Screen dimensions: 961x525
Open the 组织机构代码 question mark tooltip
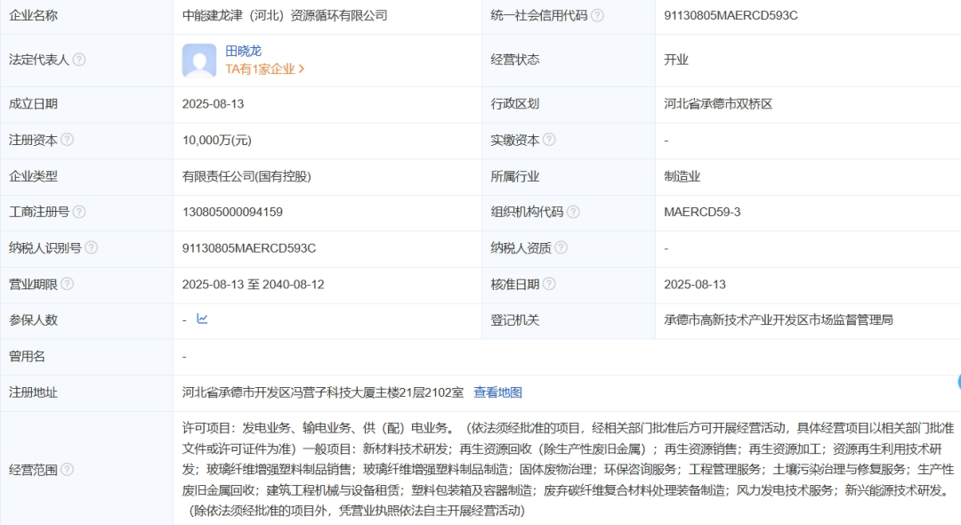point(572,214)
